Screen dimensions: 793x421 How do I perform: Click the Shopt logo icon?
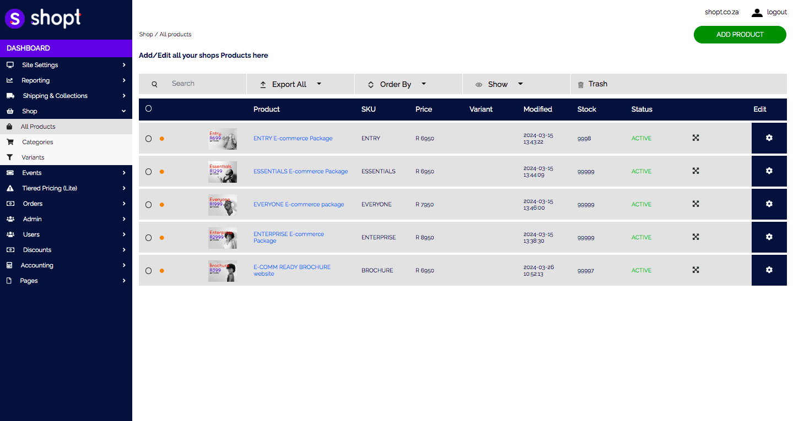pyautogui.click(x=15, y=18)
